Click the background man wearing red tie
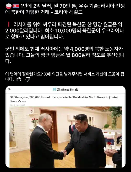This screenshot has width=131, height=172. coord(72,130)
